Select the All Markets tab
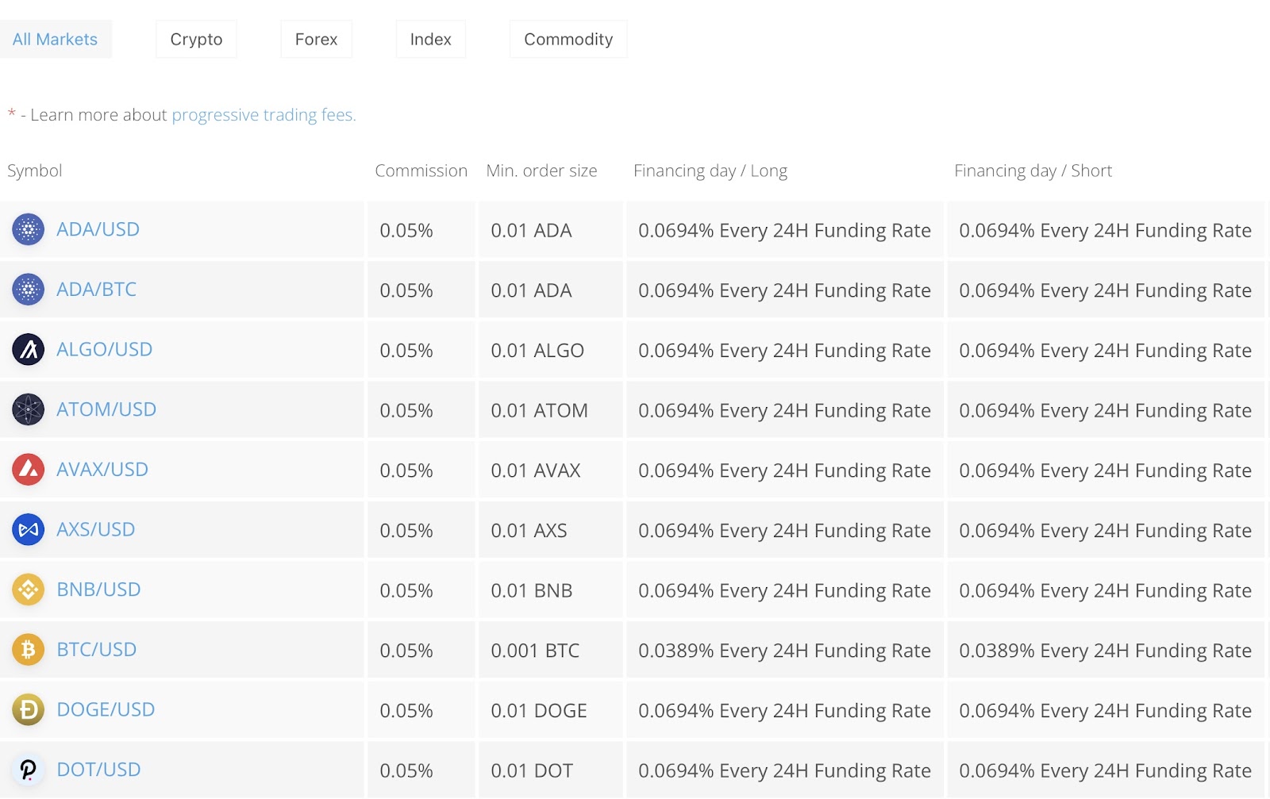This screenshot has height=799, width=1270. (x=56, y=39)
